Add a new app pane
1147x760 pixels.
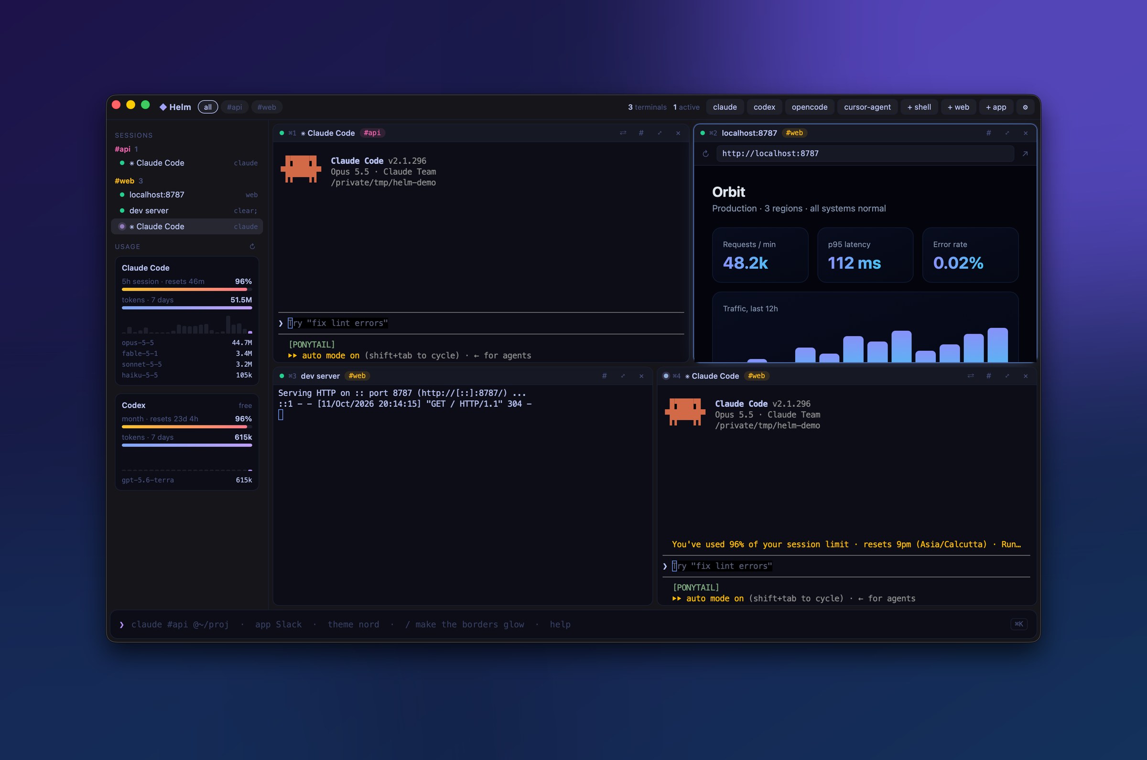point(996,107)
